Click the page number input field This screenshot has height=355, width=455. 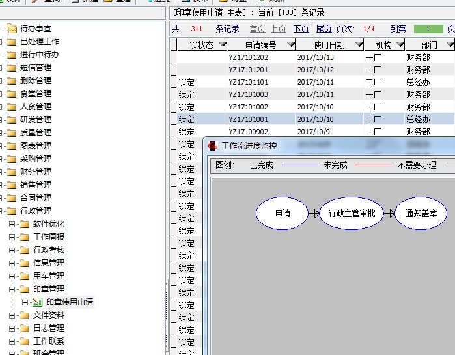428,29
